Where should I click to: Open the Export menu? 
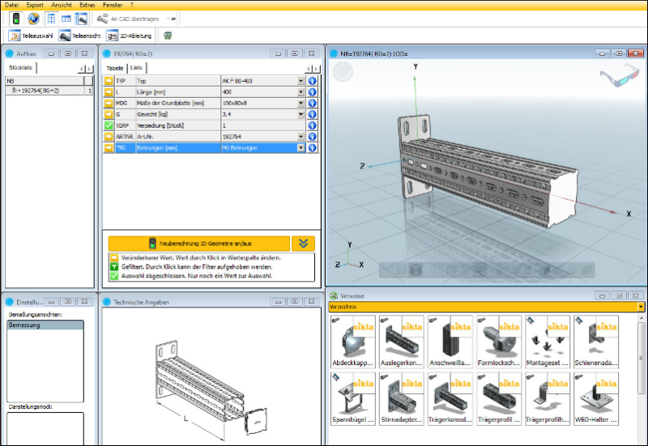[35, 5]
